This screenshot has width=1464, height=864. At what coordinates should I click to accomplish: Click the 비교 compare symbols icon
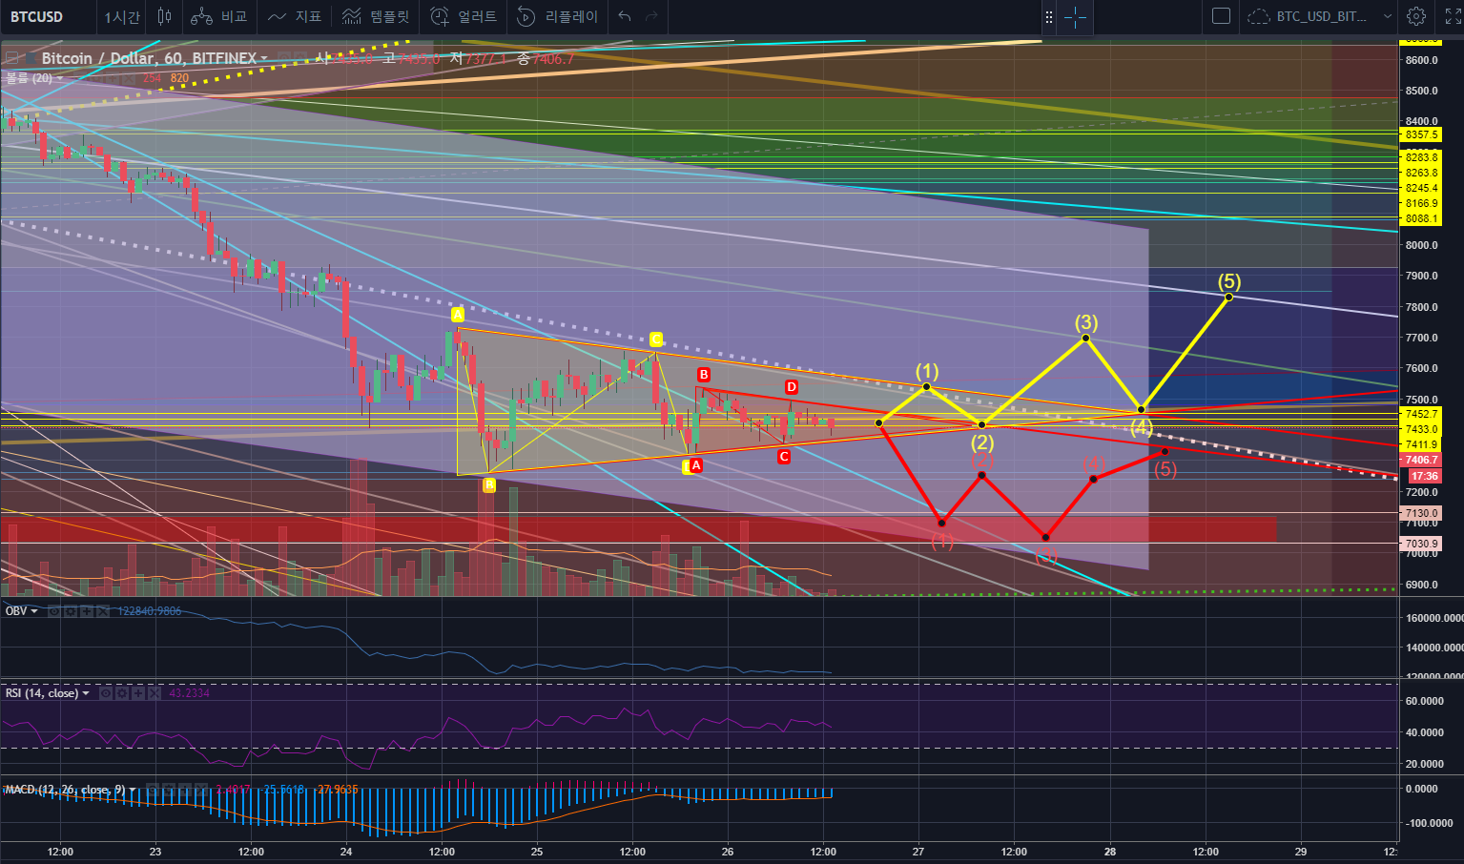[x=201, y=16]
